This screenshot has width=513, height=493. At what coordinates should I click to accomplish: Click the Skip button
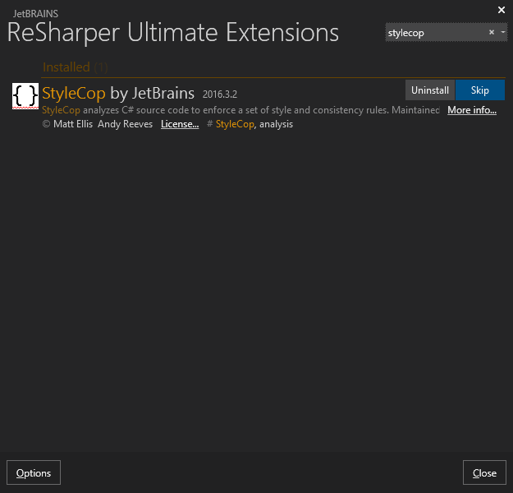(480, 90)
